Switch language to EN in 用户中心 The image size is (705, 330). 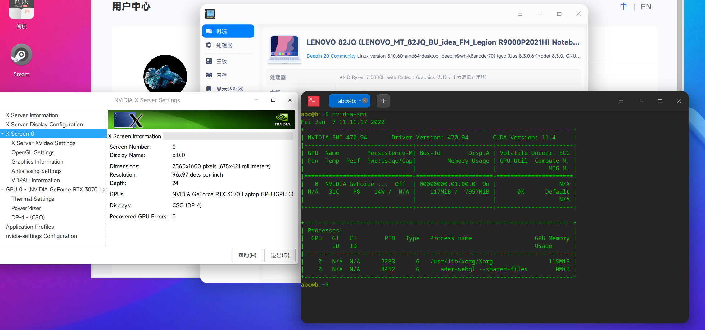646,7
